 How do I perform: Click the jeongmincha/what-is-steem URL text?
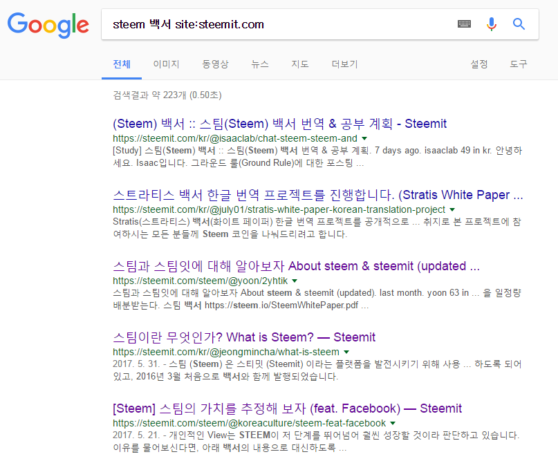coord(226,352)
